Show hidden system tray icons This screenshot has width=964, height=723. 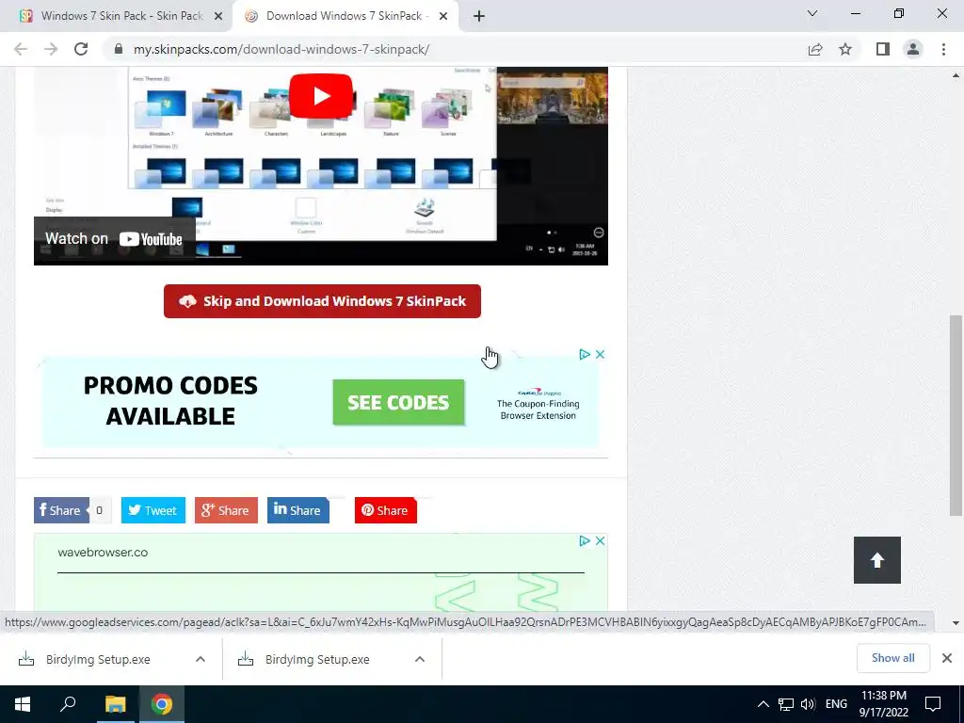763,704
